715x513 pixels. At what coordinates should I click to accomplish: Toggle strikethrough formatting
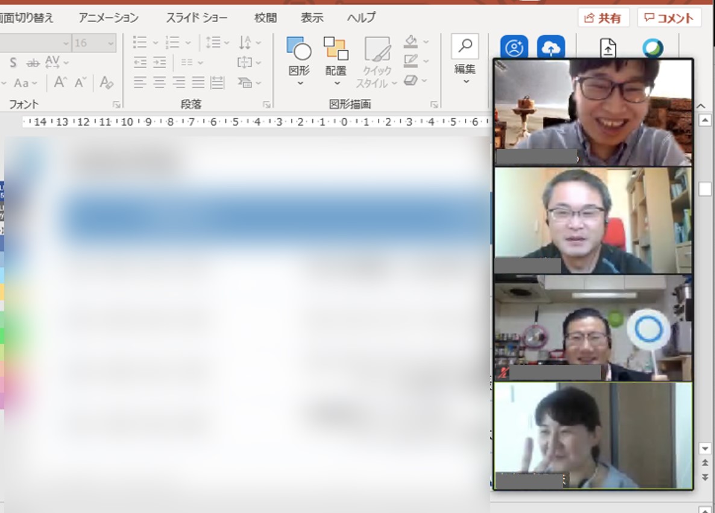coord(33,63)
